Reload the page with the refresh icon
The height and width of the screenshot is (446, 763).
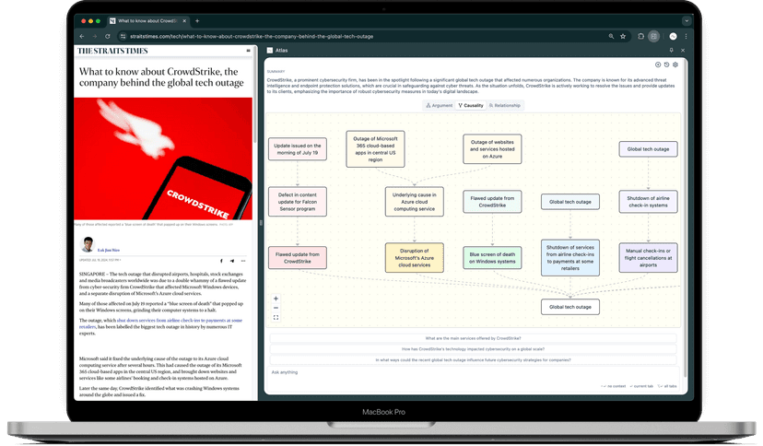pyautogui.click(x=108, y=36)
